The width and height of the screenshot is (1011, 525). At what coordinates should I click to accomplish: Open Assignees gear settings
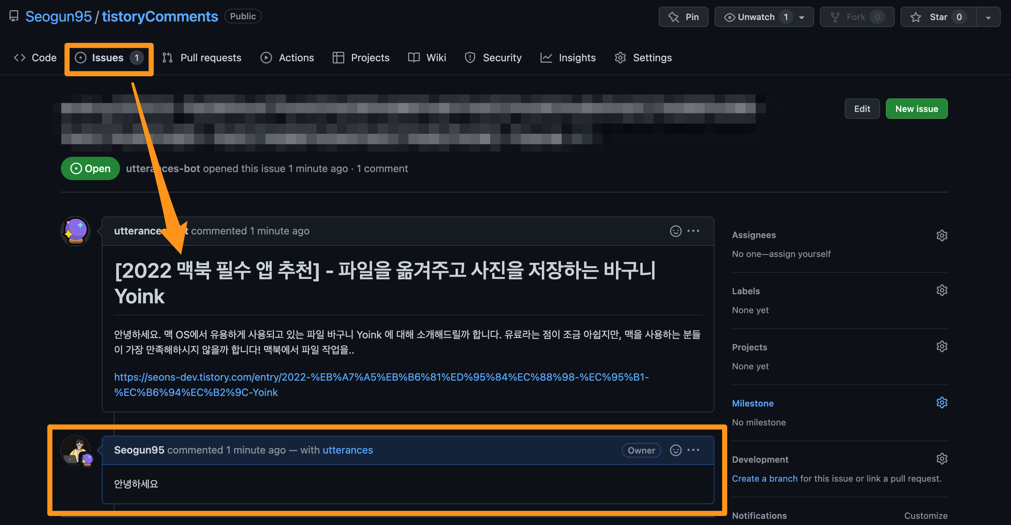(x=942, y=235)
